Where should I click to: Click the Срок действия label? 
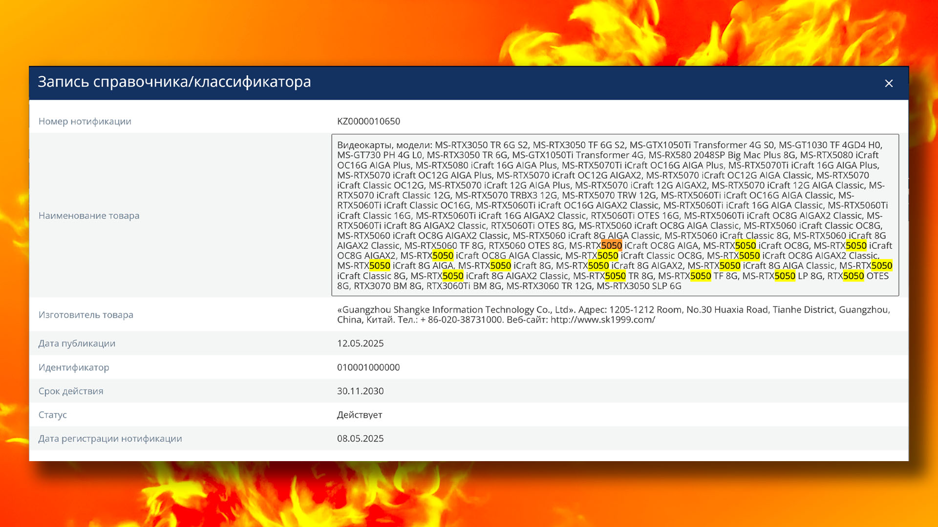pyautogui.click(x=71, y=391)
